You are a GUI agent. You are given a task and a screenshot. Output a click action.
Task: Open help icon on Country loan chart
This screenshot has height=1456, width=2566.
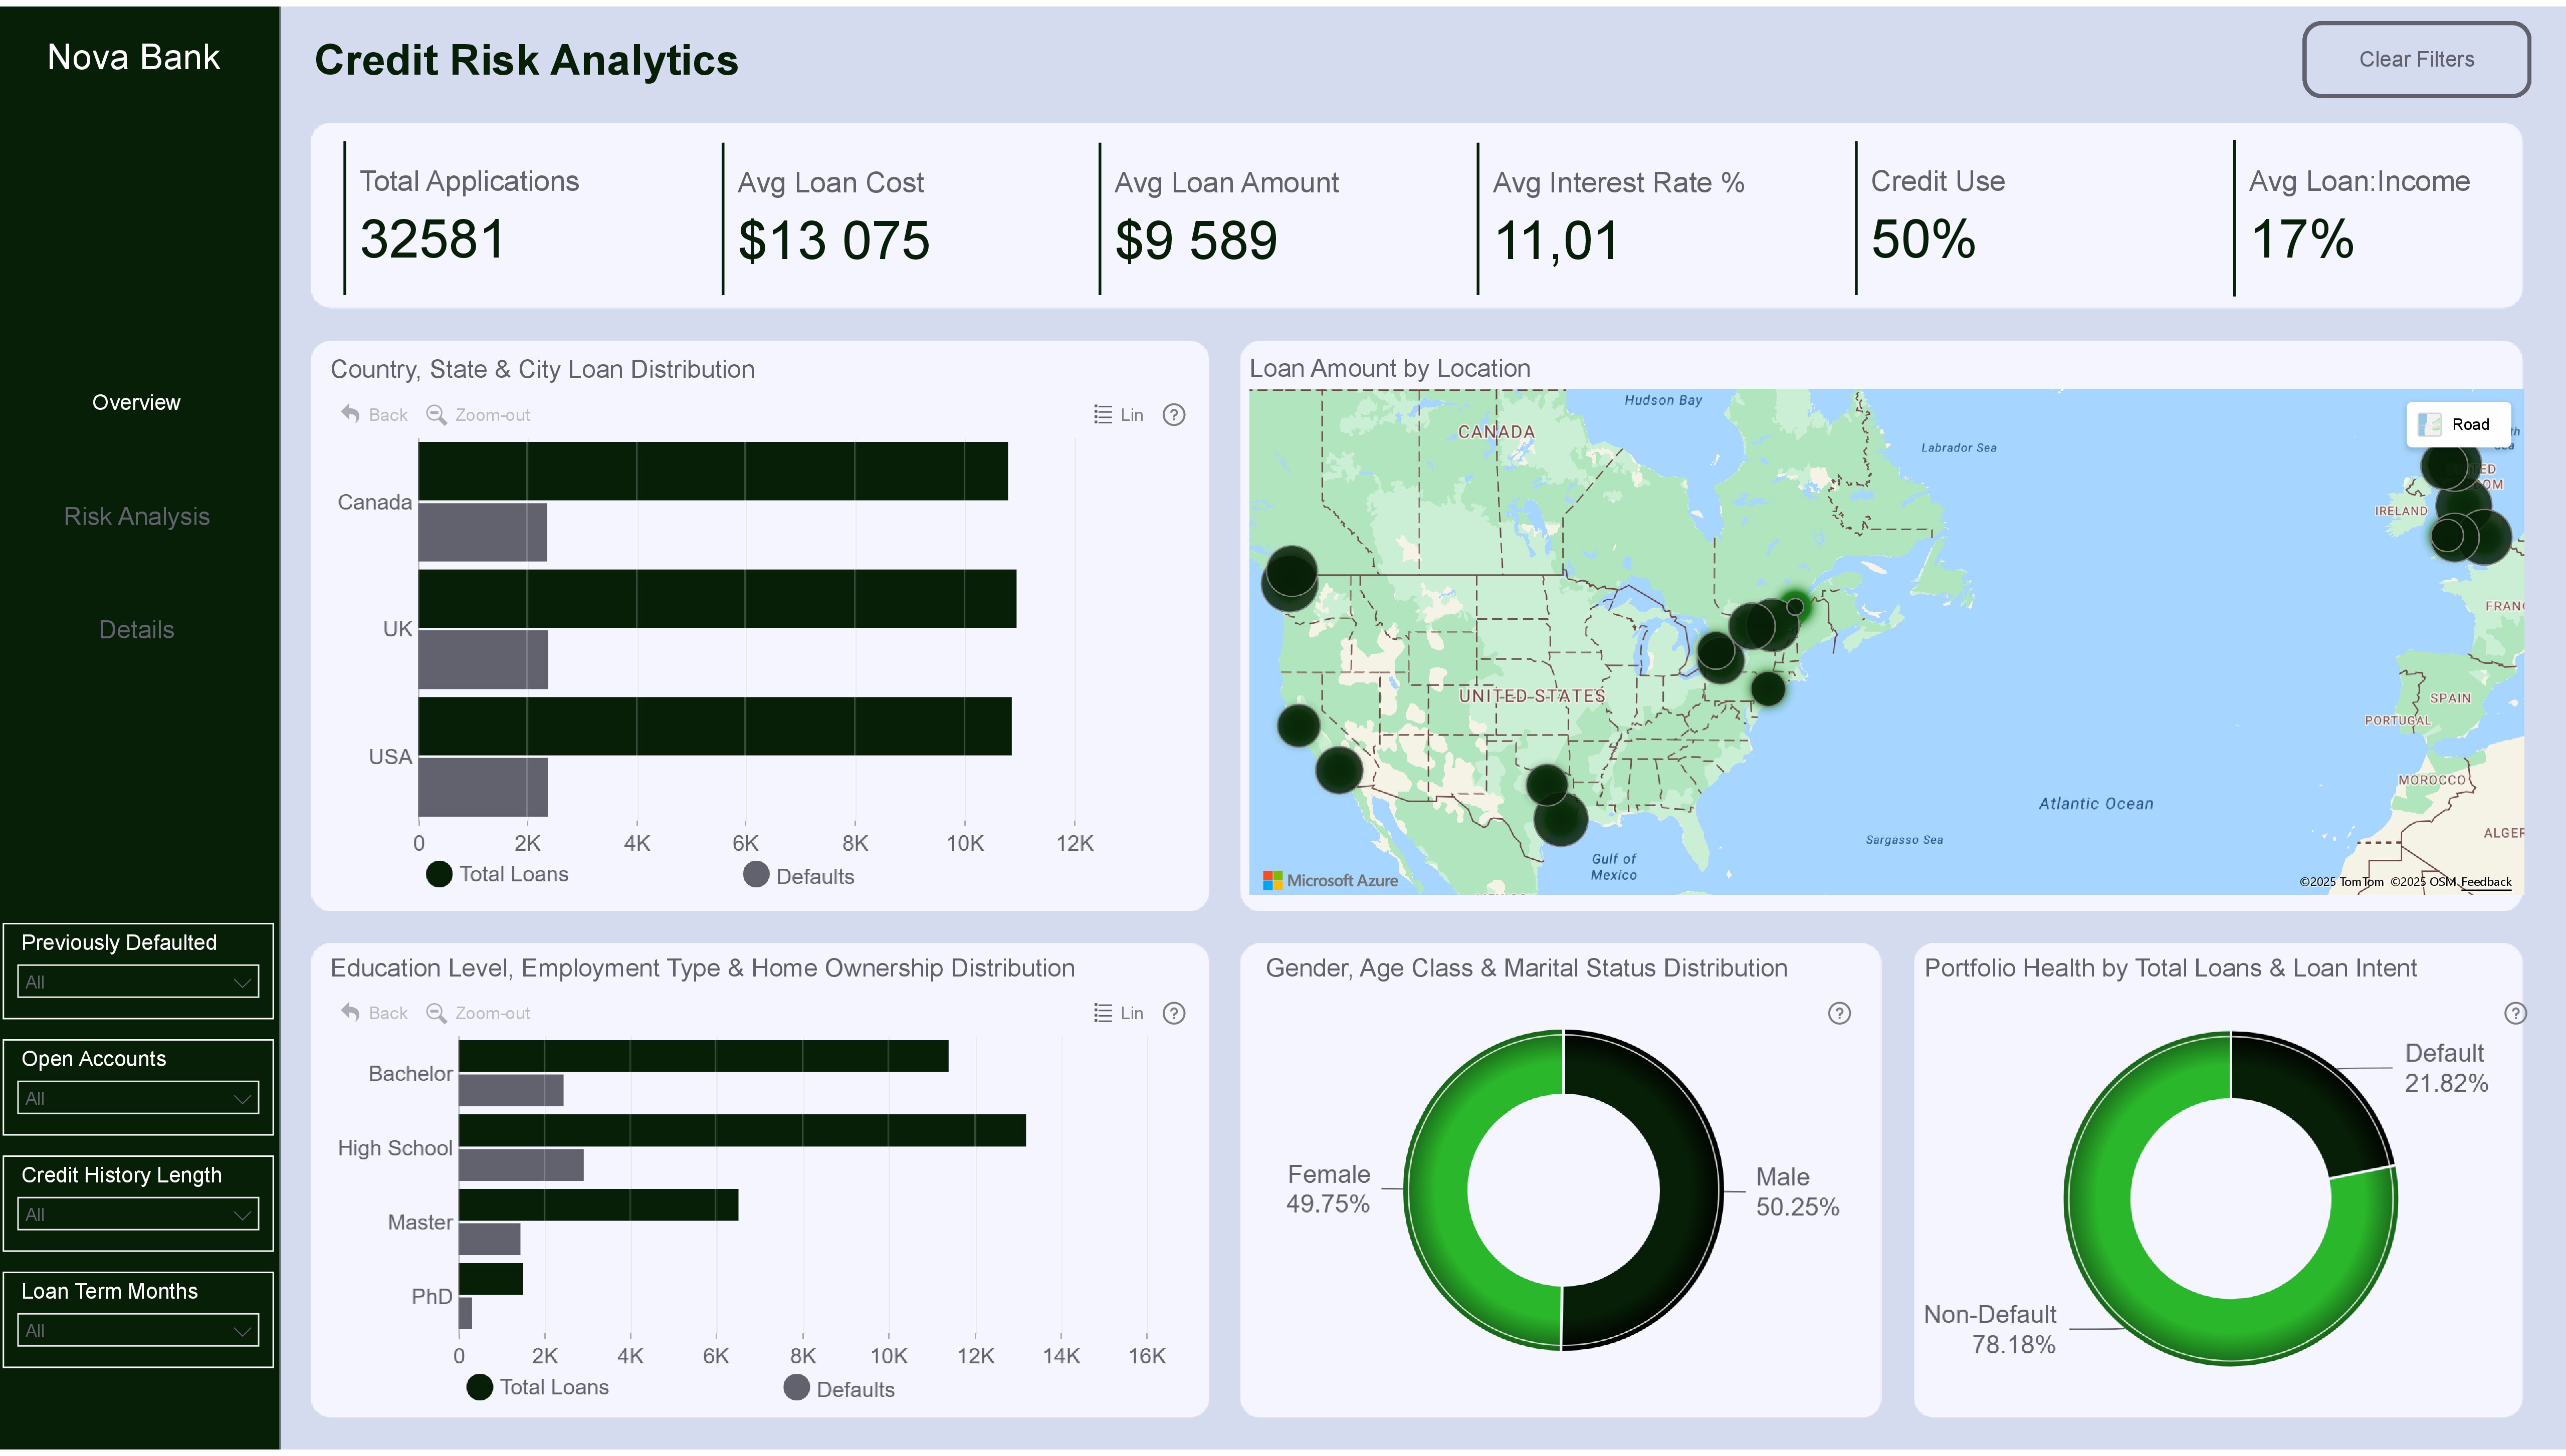coord(1174,414)
